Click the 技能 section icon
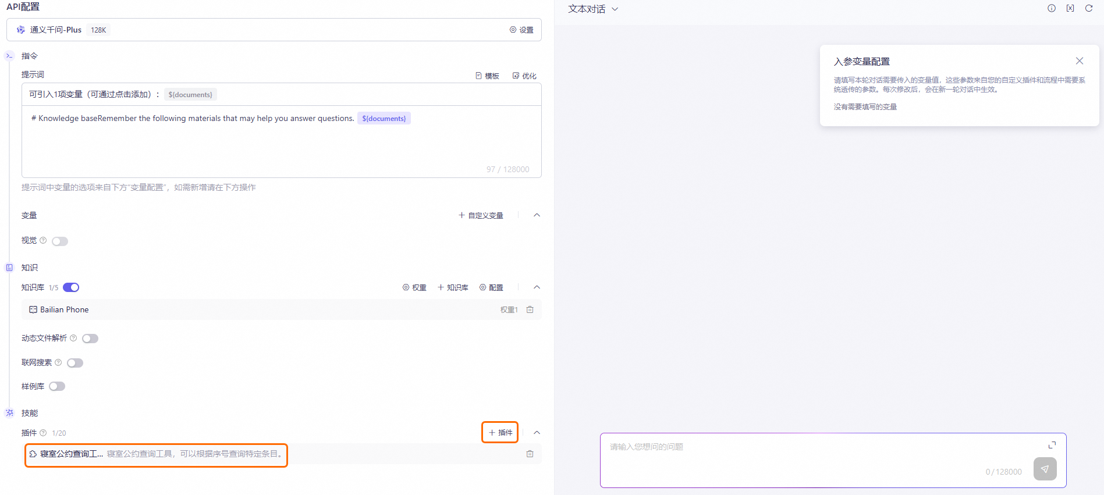Screen dimensions: 1104x495 [9, 413]
